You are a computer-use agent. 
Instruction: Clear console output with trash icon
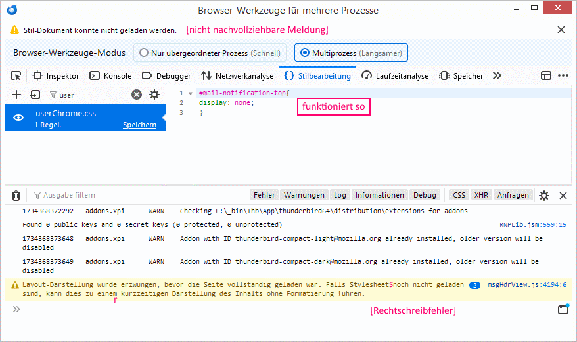16,195
